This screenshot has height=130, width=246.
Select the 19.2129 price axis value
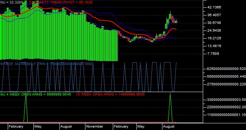(x=214, y=38)
